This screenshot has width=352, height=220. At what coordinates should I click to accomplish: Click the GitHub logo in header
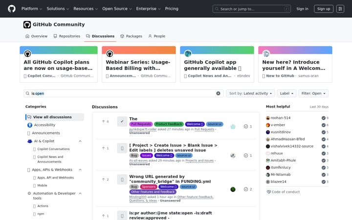click(x=12, y=9)
